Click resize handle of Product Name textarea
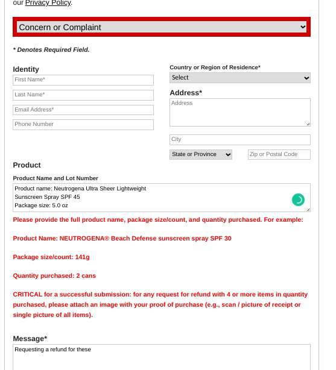Image resolution: width=336 pixels, height=370 pixels. pos(308,209)
